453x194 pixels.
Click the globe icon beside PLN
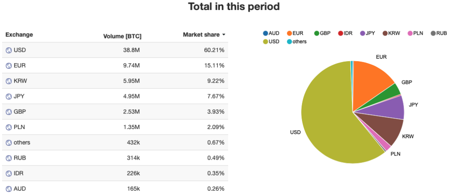pos(8,127)
